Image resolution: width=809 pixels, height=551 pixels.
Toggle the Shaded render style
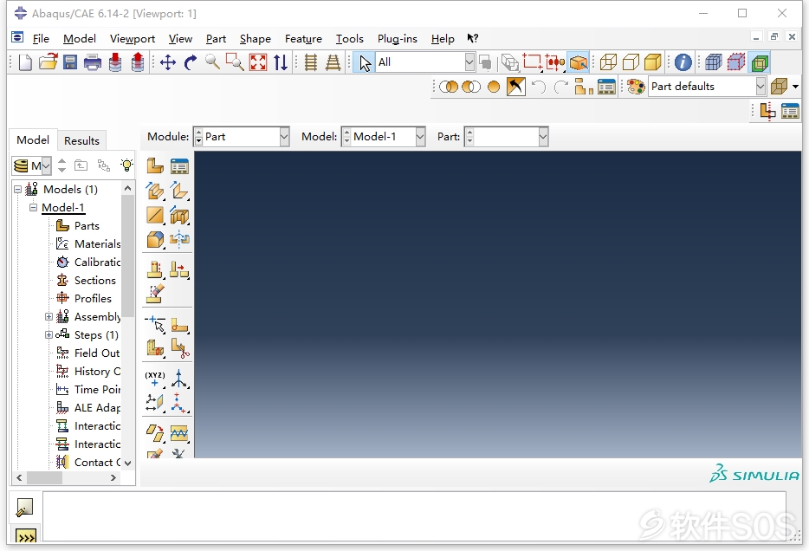[x=653, y=62]
